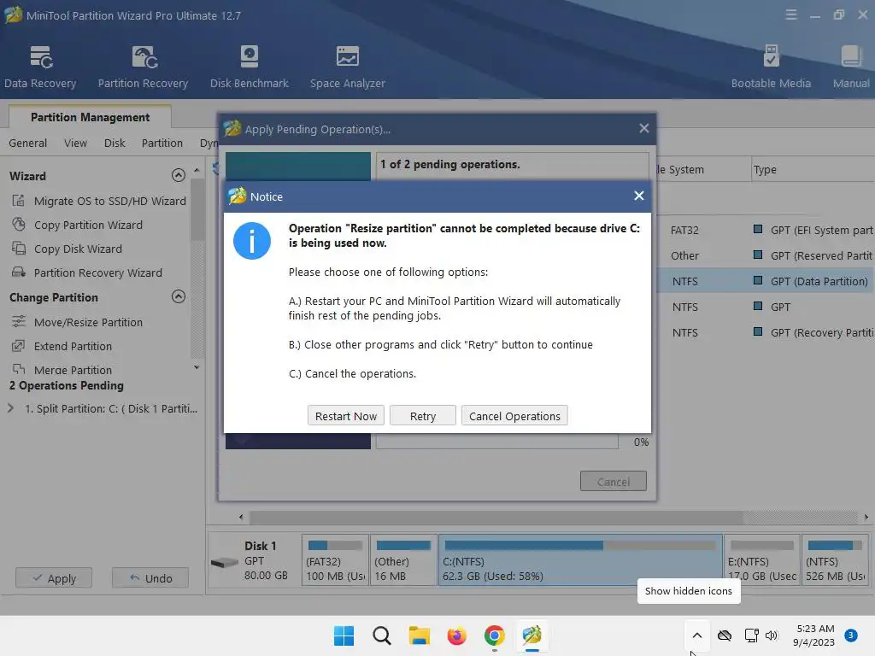Open Firefox from taskbar
Image resolution: width=875 pixels, height=656 pixels.
(x=456, y=635)
